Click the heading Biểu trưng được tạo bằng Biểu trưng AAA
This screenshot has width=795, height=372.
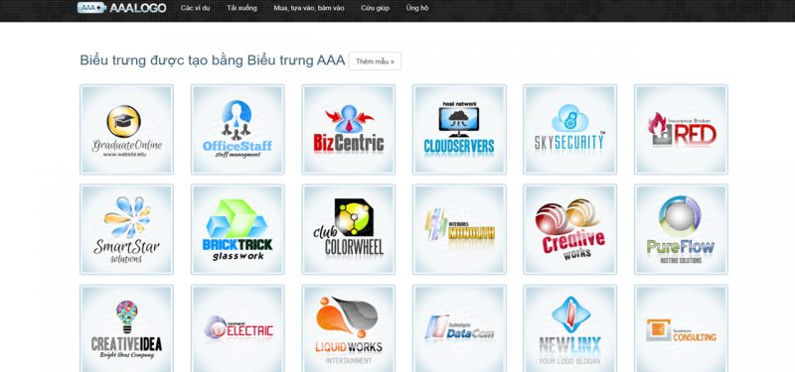pyautogui.click(x=212, y=61)
